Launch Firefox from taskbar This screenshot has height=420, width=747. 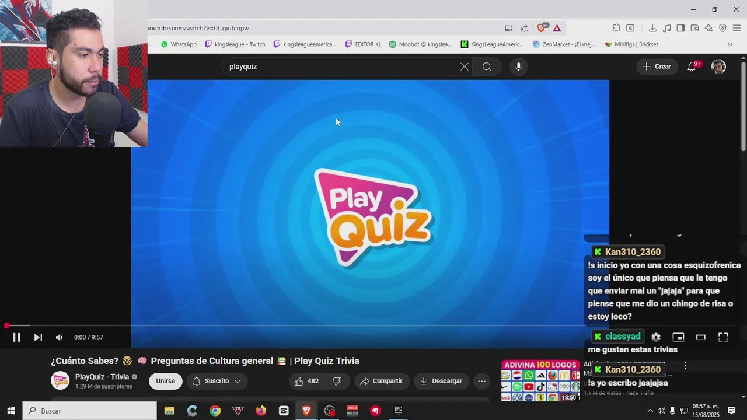(x=261, y=411)
